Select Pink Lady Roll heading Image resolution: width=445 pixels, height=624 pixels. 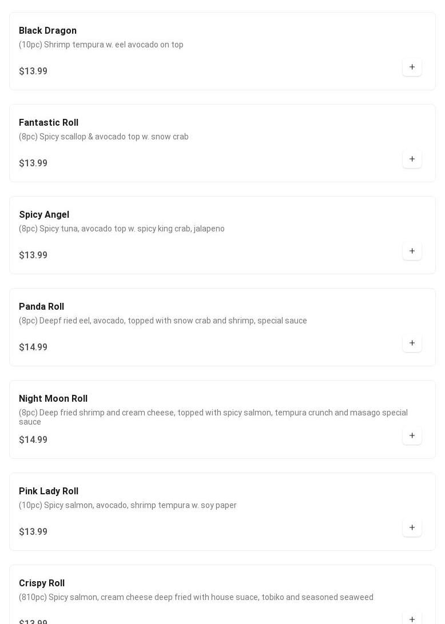[49, 491]
